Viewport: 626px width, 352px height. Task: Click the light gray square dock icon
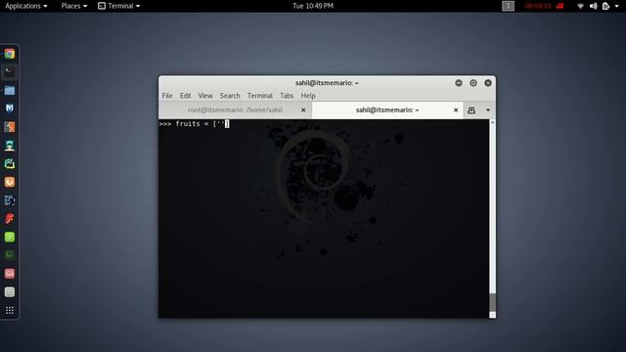coord(10,291)
